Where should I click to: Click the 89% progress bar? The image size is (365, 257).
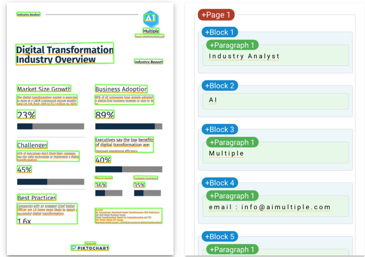[129, 126]
